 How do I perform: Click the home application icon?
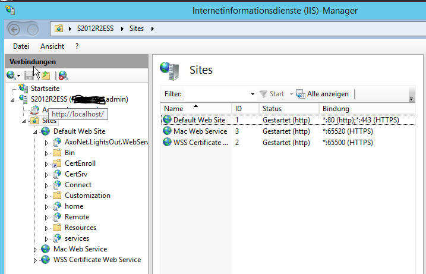click(x=57, y=206)
